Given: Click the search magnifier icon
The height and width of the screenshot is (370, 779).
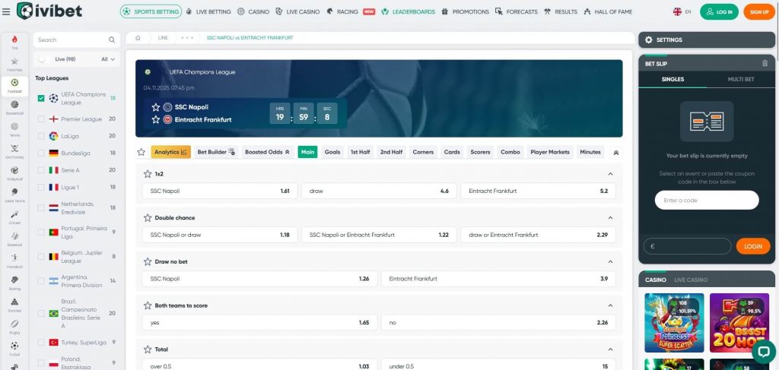Looking at the screenshot, I should (x=112, y=40).
